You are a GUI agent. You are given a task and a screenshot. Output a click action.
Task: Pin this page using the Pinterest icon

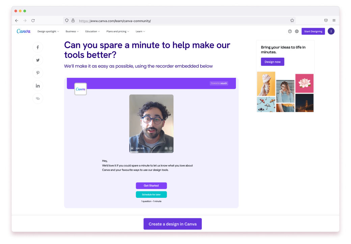[38, 73]
